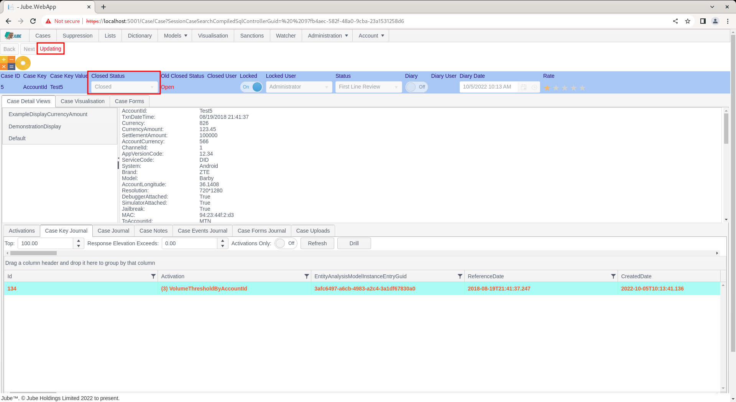Screen dimensions: 736x402
Task: Open filter for the Id column
Action: point(153,276)
